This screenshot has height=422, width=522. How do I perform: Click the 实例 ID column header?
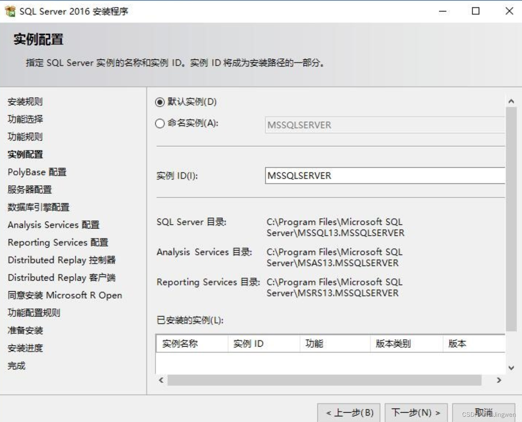[264, 344]
